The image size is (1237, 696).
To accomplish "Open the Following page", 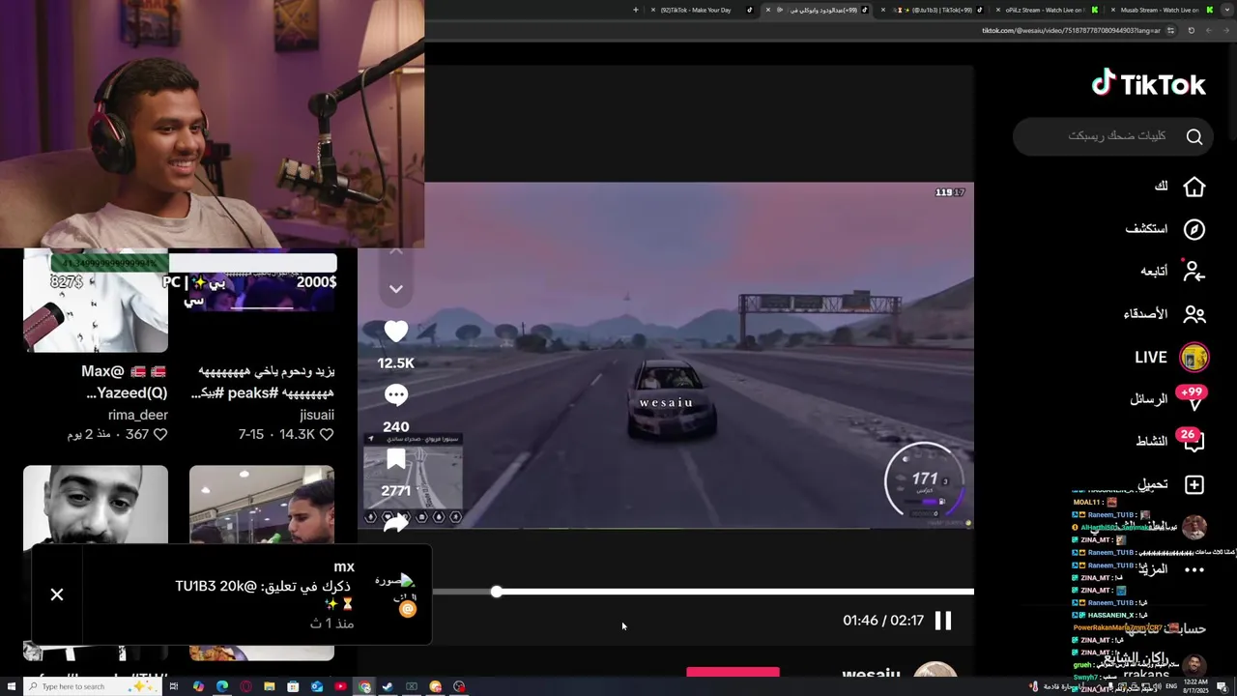I will 1171,272.
